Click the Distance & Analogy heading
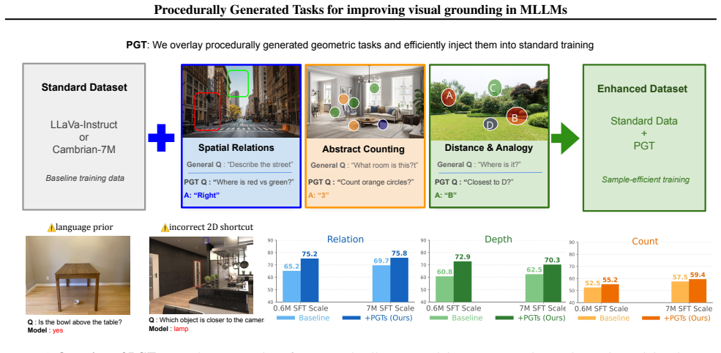Viewport: 721px width, 353px height. pyautogui.click(x=489, y=148)
